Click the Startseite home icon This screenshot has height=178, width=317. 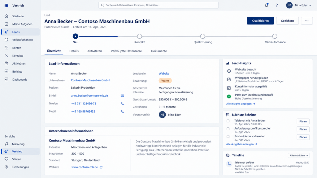tap(7, 16)
